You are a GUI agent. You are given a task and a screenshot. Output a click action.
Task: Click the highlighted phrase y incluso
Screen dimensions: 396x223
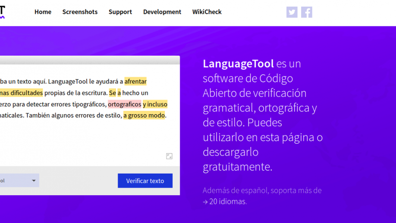155,104
